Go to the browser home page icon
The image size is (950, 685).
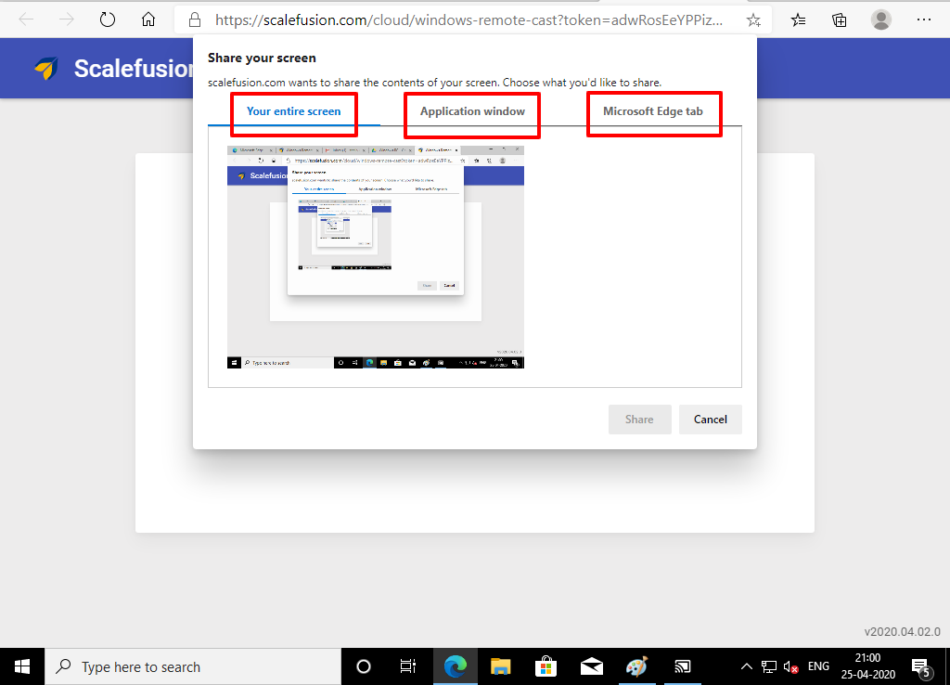(x=148, y=20)
